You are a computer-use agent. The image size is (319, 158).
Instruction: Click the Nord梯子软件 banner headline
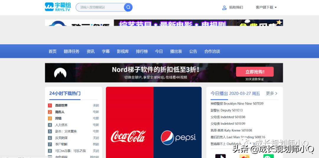(x=155, y=70)
